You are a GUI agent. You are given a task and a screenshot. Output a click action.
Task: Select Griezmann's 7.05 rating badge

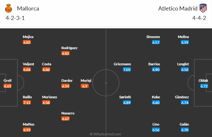[127, 69]
